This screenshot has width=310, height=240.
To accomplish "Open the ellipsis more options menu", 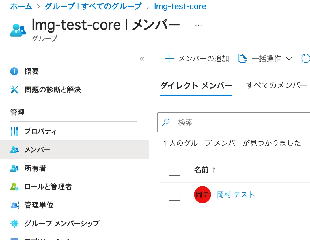I will click(199, 25).
